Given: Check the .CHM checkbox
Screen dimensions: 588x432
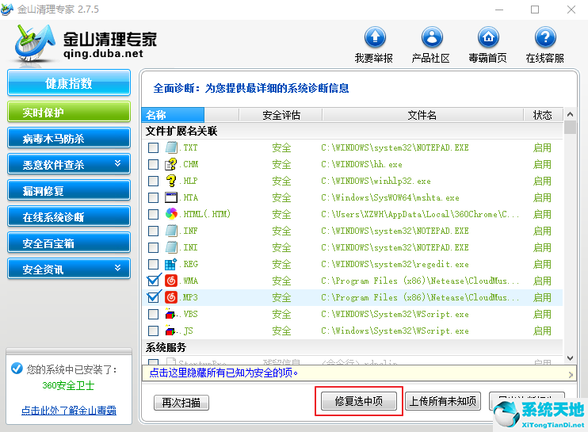Looking at the screenshot, I should (x=153, y=164).
